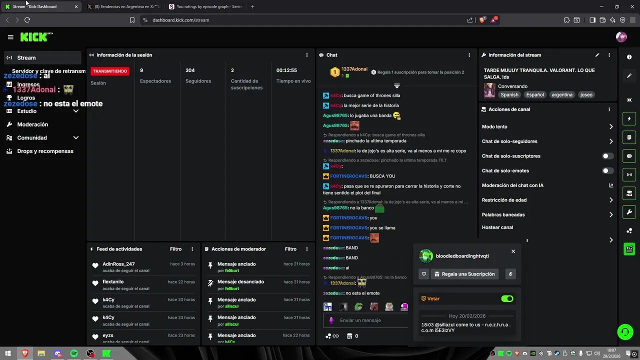
Task: Open options menu of Acciones de canal
Action: point(609,109)
